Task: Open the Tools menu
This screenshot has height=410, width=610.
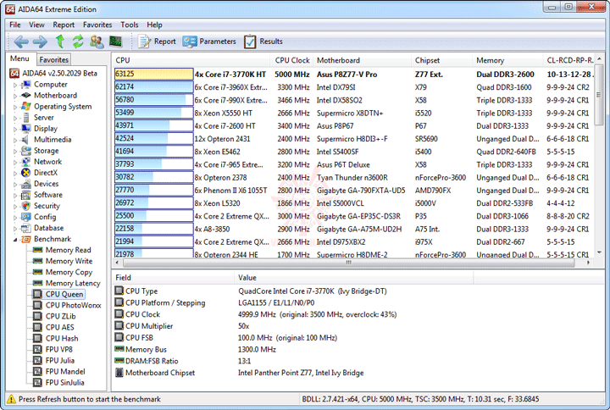Action: coord(129,25)
